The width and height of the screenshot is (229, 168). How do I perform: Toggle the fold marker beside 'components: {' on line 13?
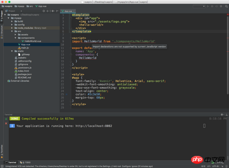[71, 55]
